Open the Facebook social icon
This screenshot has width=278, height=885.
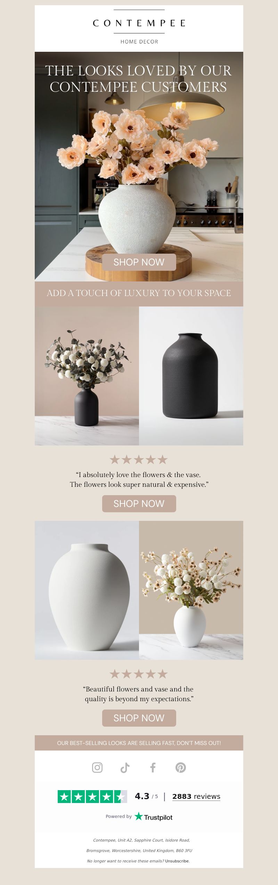click(153, 767)
